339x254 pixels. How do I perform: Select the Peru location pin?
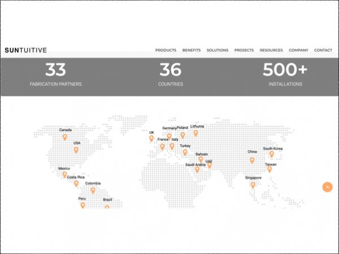tap(82, 205)
